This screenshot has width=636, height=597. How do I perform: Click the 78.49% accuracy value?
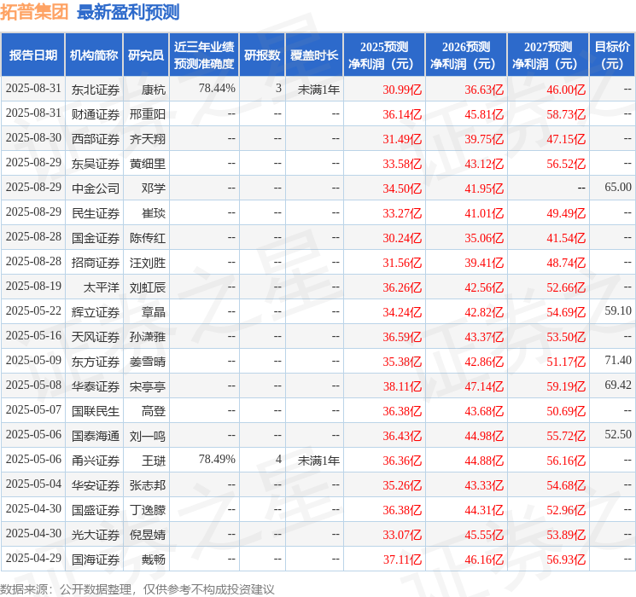(x=217, y=459)
